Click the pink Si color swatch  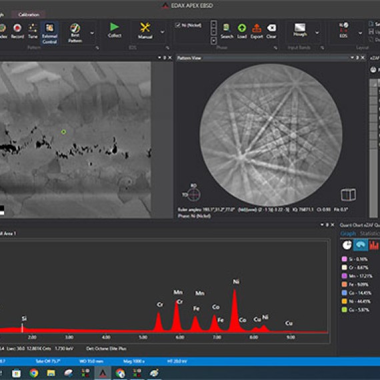(344, 259)
